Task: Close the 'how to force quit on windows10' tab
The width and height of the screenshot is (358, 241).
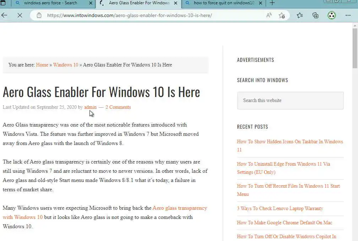Action: pos(261,3)
